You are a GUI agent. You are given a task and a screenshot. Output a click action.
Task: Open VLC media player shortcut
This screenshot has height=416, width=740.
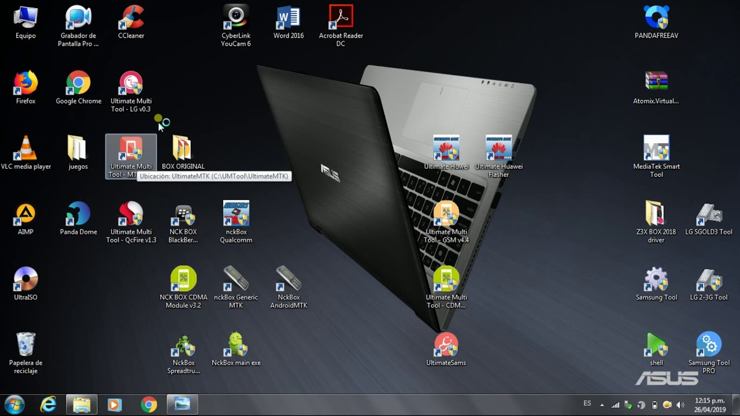pos(25,153)
